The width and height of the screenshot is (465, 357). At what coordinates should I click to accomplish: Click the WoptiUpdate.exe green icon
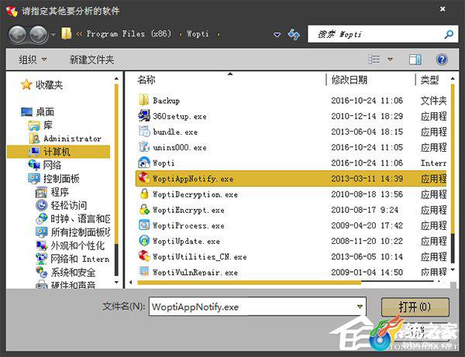(144, 241)
